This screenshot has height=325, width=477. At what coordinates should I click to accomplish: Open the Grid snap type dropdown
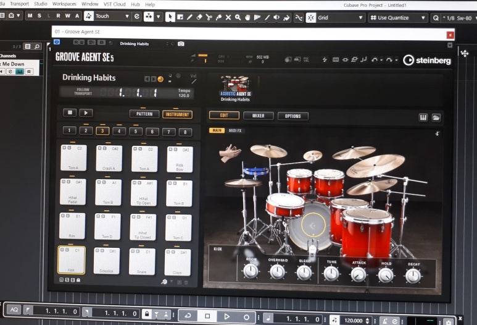[340, 18]
